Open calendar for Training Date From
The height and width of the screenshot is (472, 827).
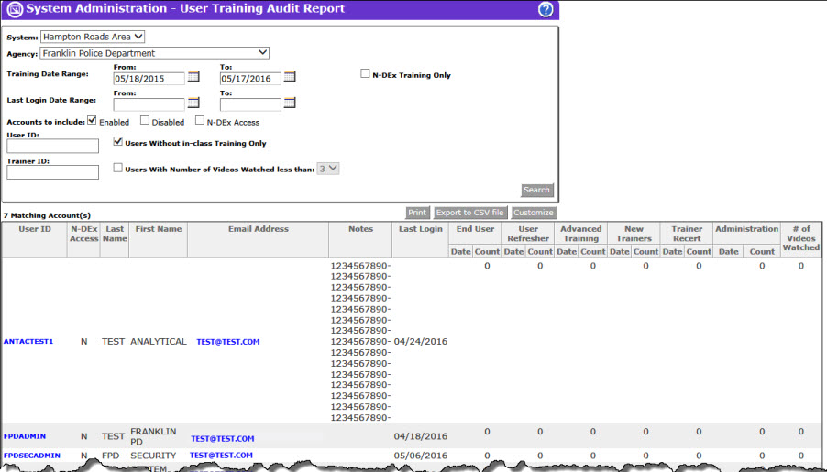[x=193, y=77]
